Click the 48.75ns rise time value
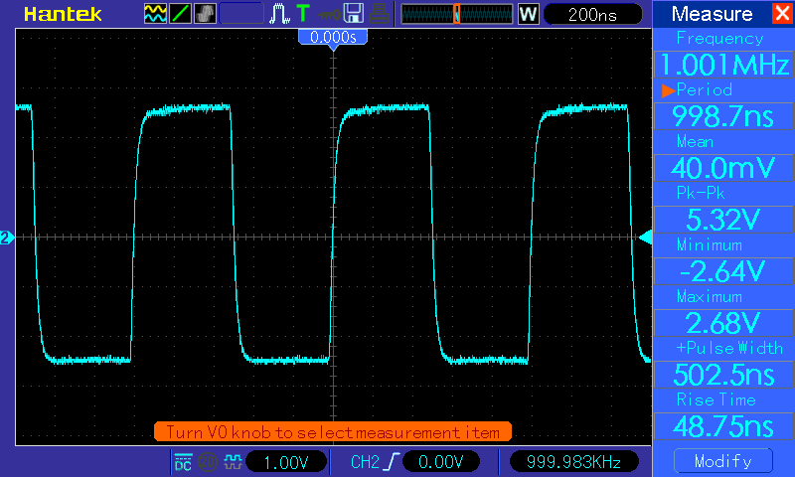The height and width of the screenshot is (477, 795). coord(723,425)
